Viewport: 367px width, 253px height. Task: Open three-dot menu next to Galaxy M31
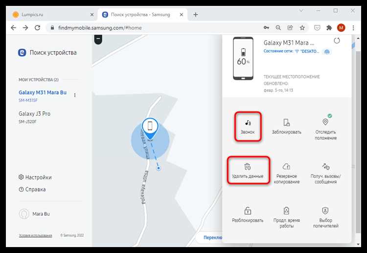click(75, 95)
